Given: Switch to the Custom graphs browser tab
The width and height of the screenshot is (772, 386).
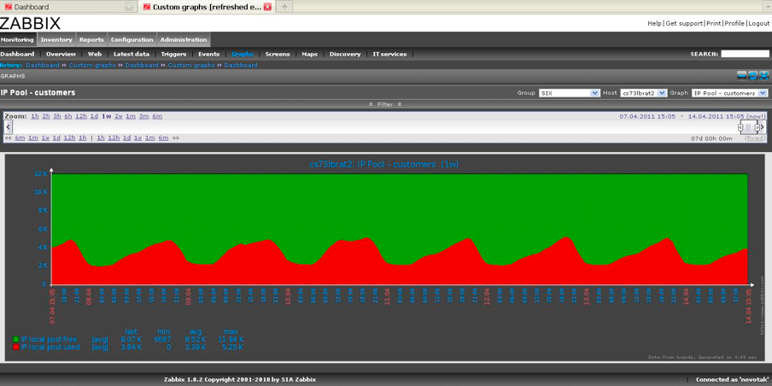Looking at the screenshot, I should [206, 7].
